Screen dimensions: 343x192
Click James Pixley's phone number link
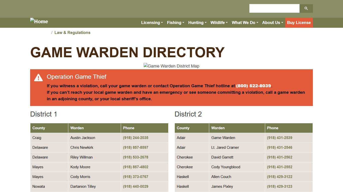pos(279,186)
